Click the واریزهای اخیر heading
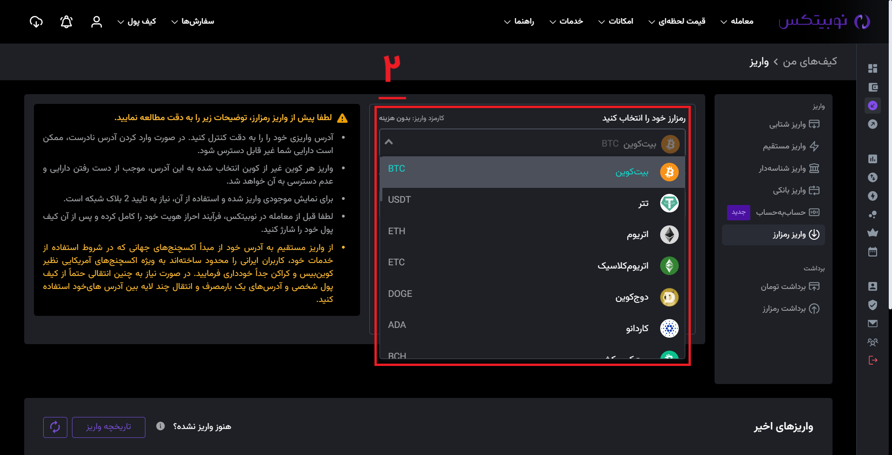Image resolution: width=892 pixels, height=455 pixels. click(783, 427)
